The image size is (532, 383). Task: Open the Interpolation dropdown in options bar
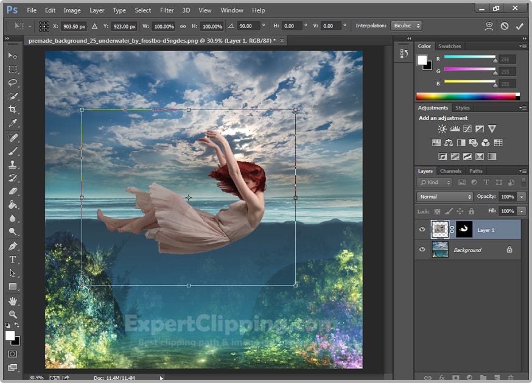405,26
